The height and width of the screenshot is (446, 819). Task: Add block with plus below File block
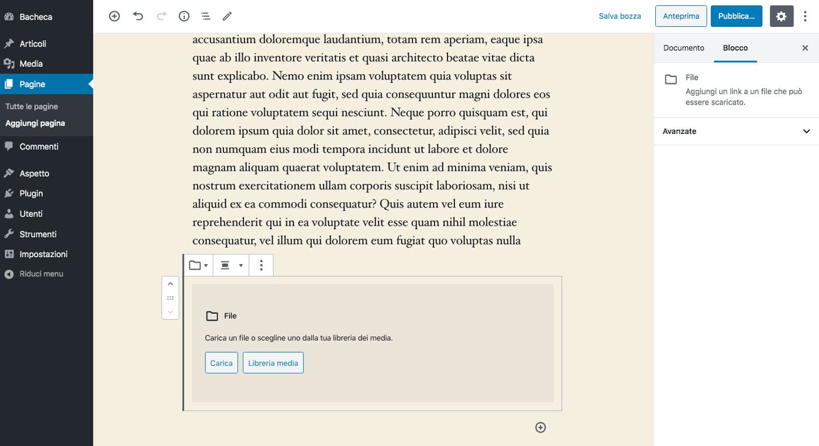(541, 427)
